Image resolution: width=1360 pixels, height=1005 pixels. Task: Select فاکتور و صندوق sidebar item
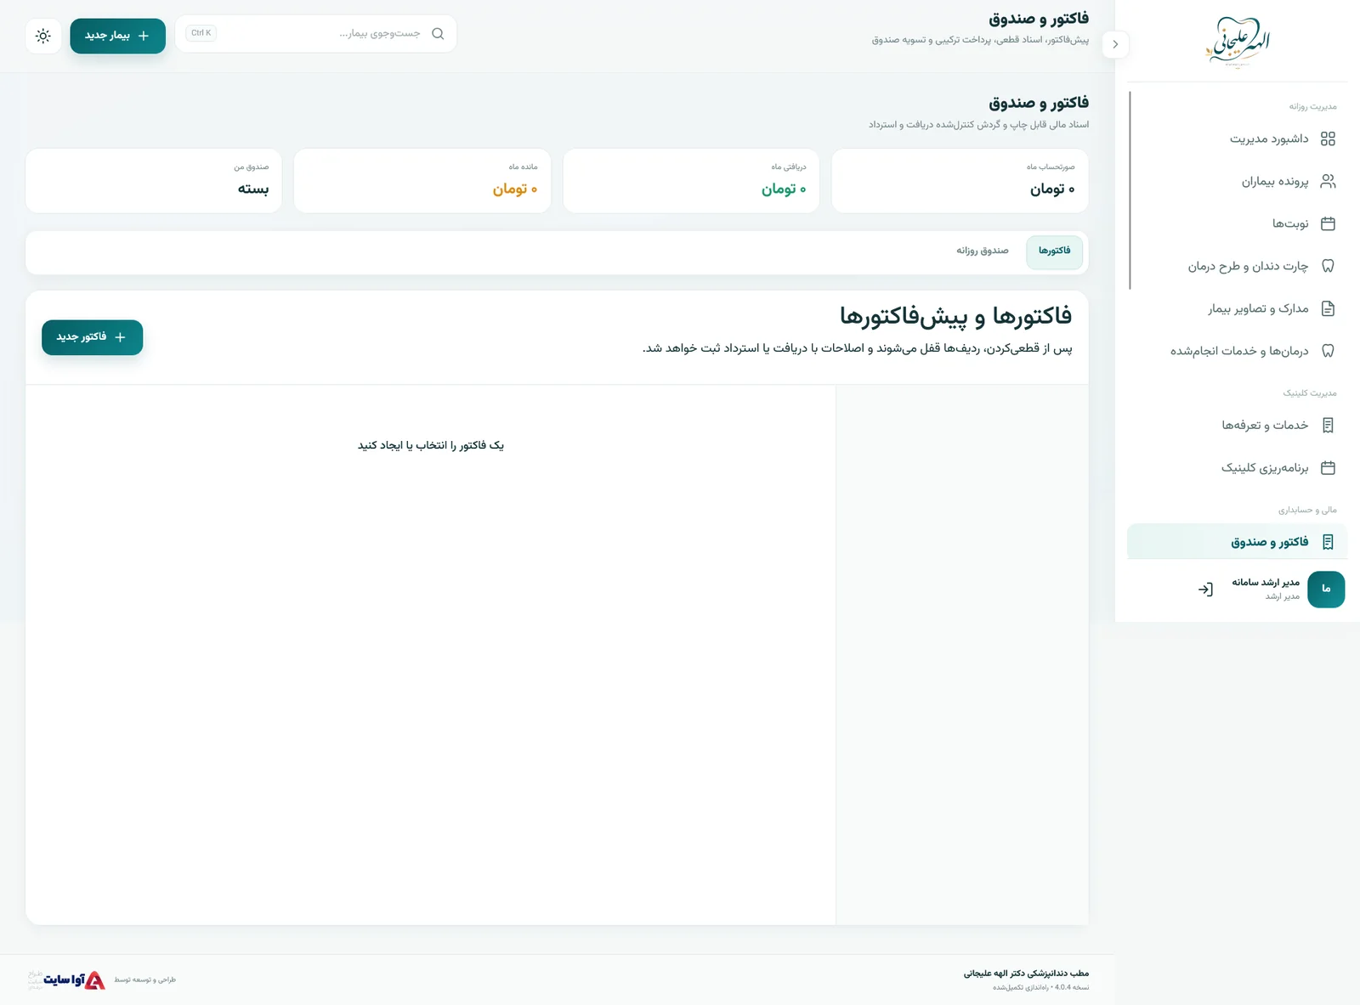(1237, 542)
